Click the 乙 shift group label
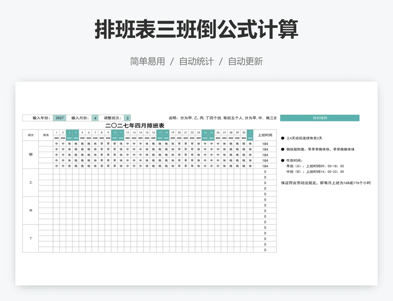 [x=31, y=182]
